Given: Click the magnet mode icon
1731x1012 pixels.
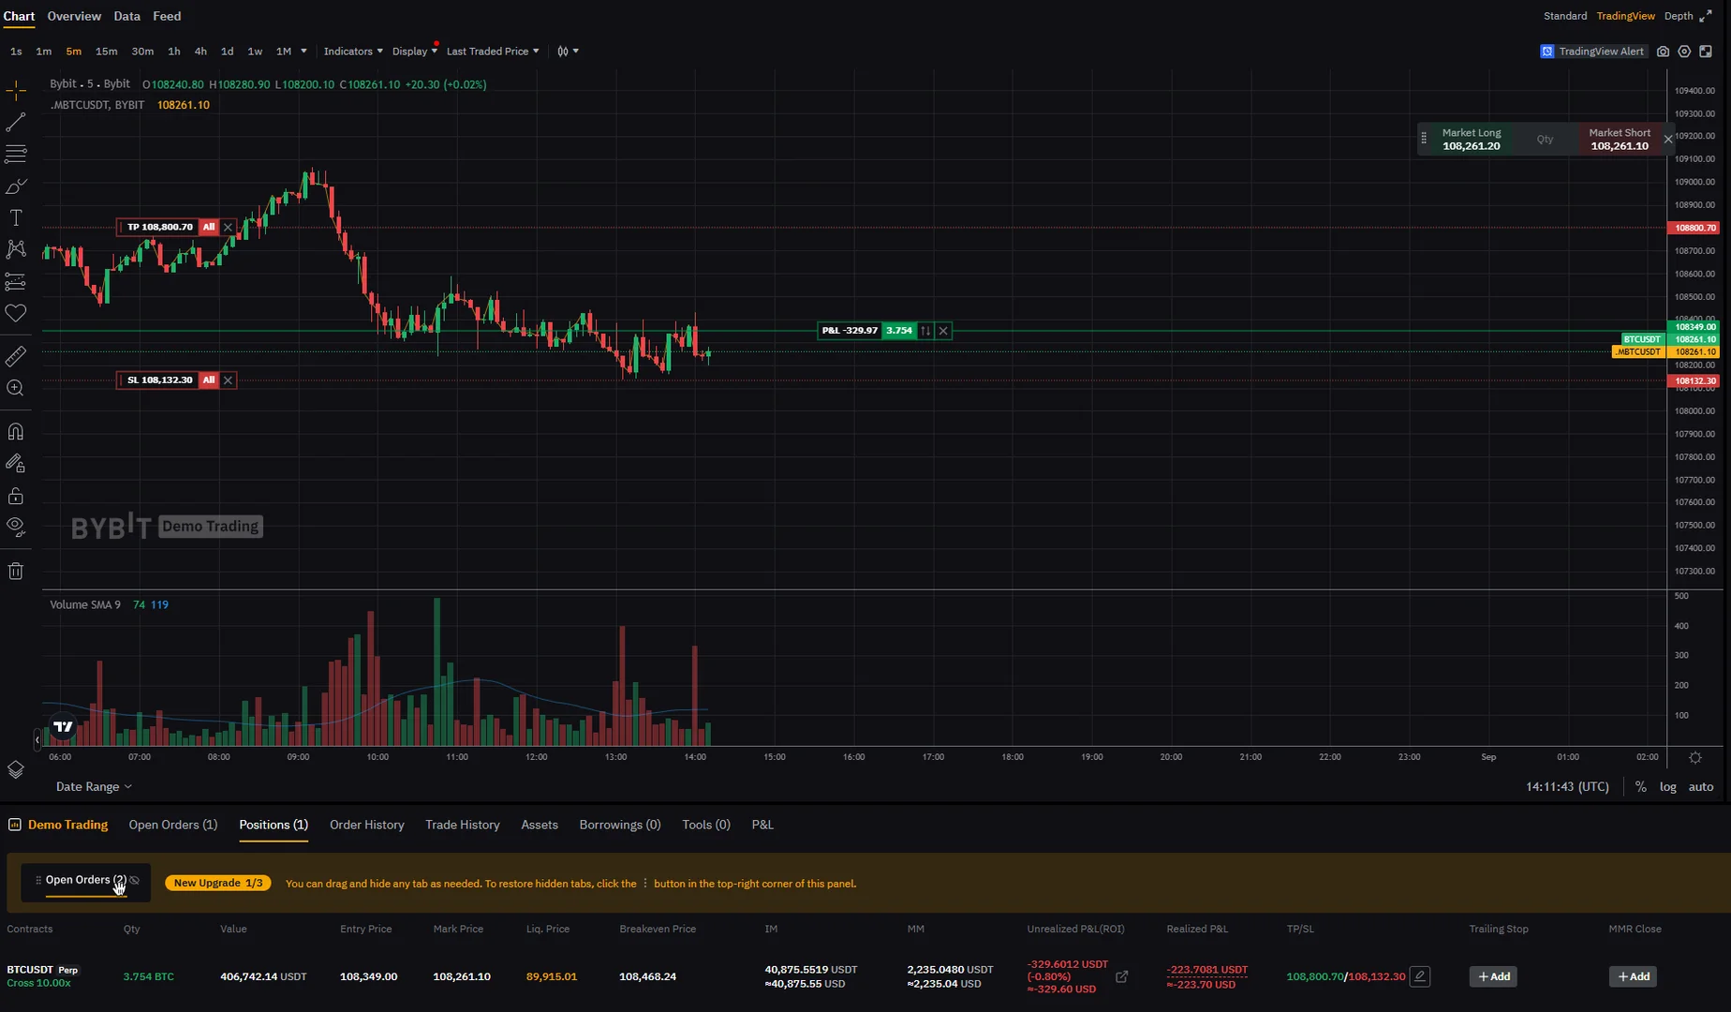Looking at the screenshot, I should tap(16, 432).
